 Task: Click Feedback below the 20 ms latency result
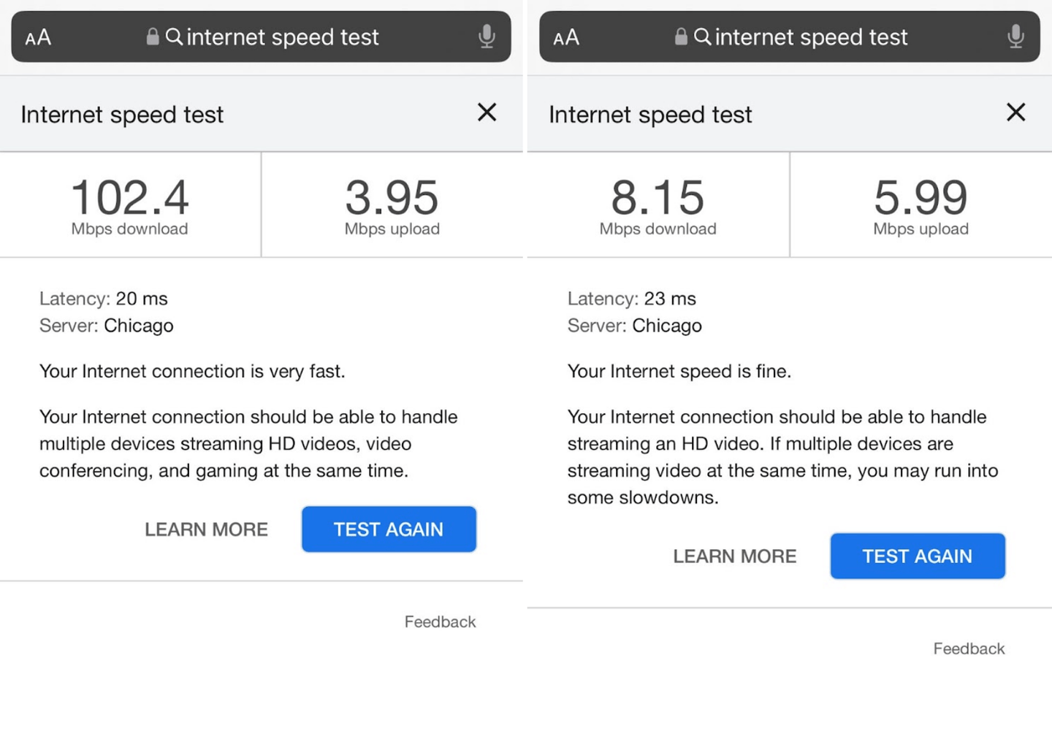[440, 622]
